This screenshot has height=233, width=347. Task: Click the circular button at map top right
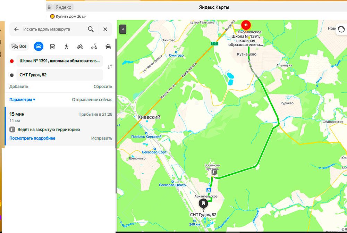(341, 29)
